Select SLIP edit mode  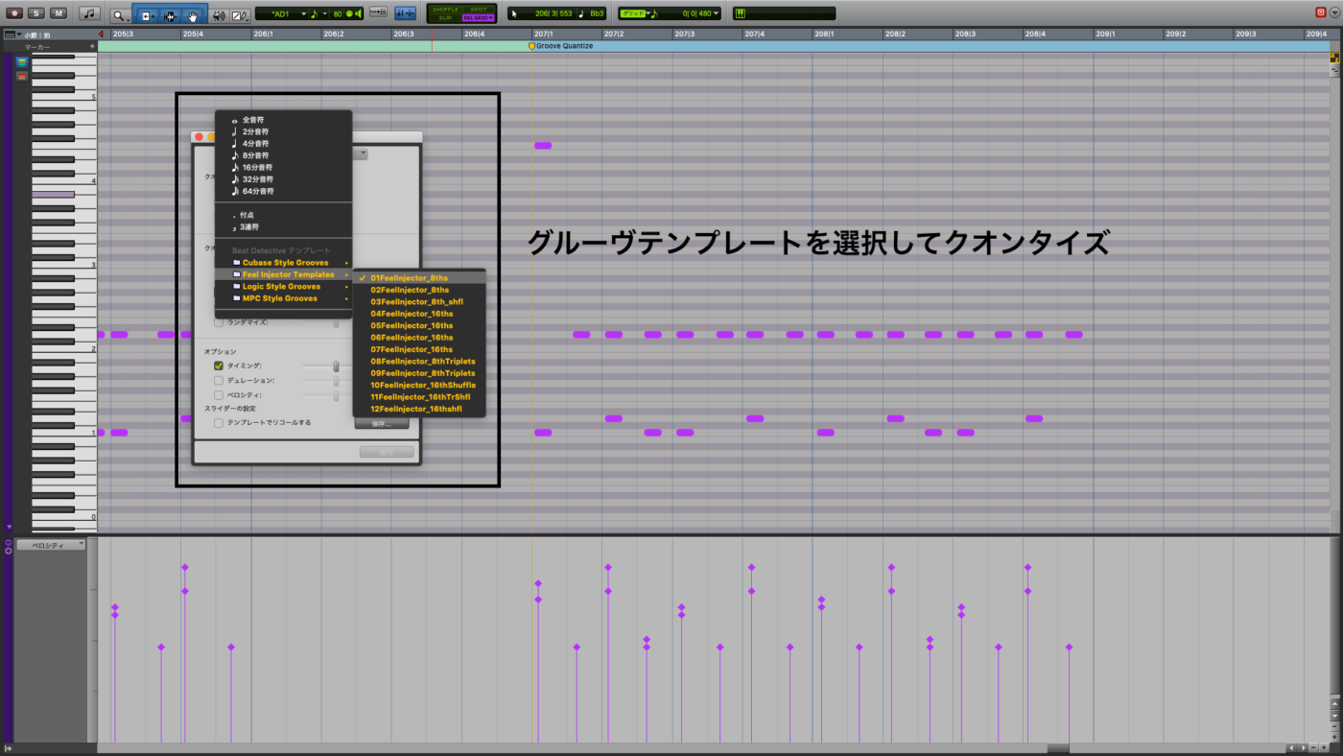pos(445,18)
